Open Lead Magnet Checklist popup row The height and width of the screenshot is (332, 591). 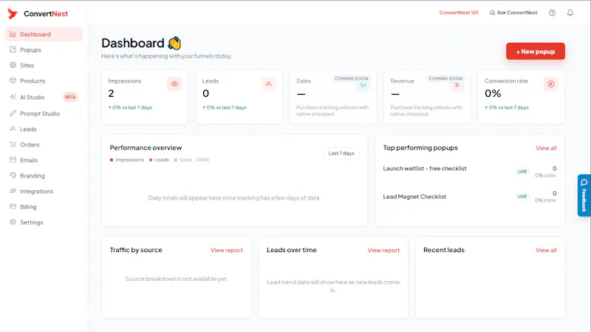coord(470,197)
